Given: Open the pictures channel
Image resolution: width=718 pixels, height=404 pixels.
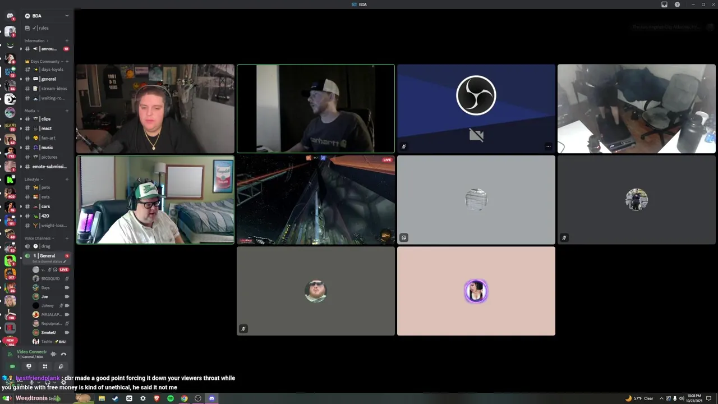Looking at the screenshot, I should coord(47,157).
